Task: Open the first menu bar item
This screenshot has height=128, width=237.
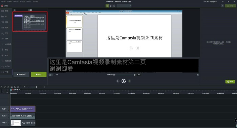Action: tap(3, 1)
